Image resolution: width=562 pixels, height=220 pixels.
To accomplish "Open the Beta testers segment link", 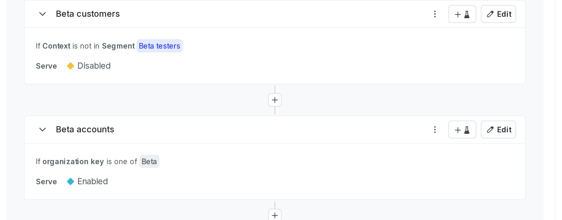I will point(159,46).
